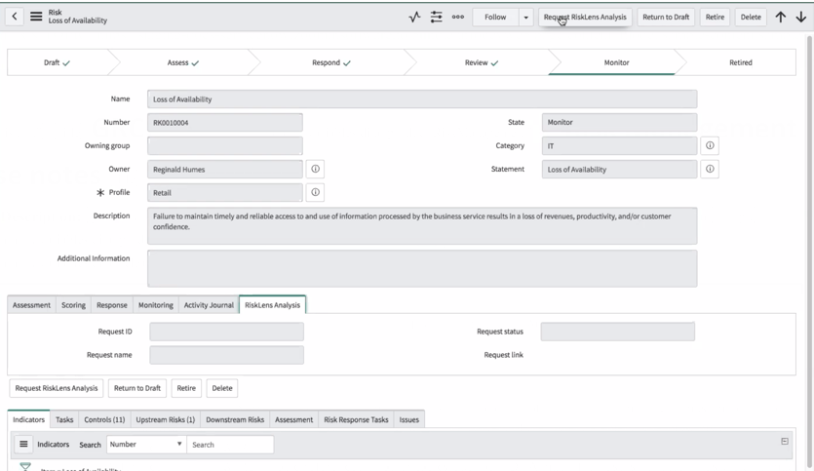
Task: Click Request RiskLens Analysis in header
Action: coord(585,18)
